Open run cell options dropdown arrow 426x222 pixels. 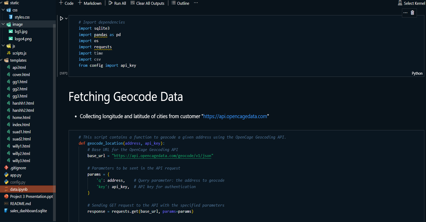(x=66, y=18)
